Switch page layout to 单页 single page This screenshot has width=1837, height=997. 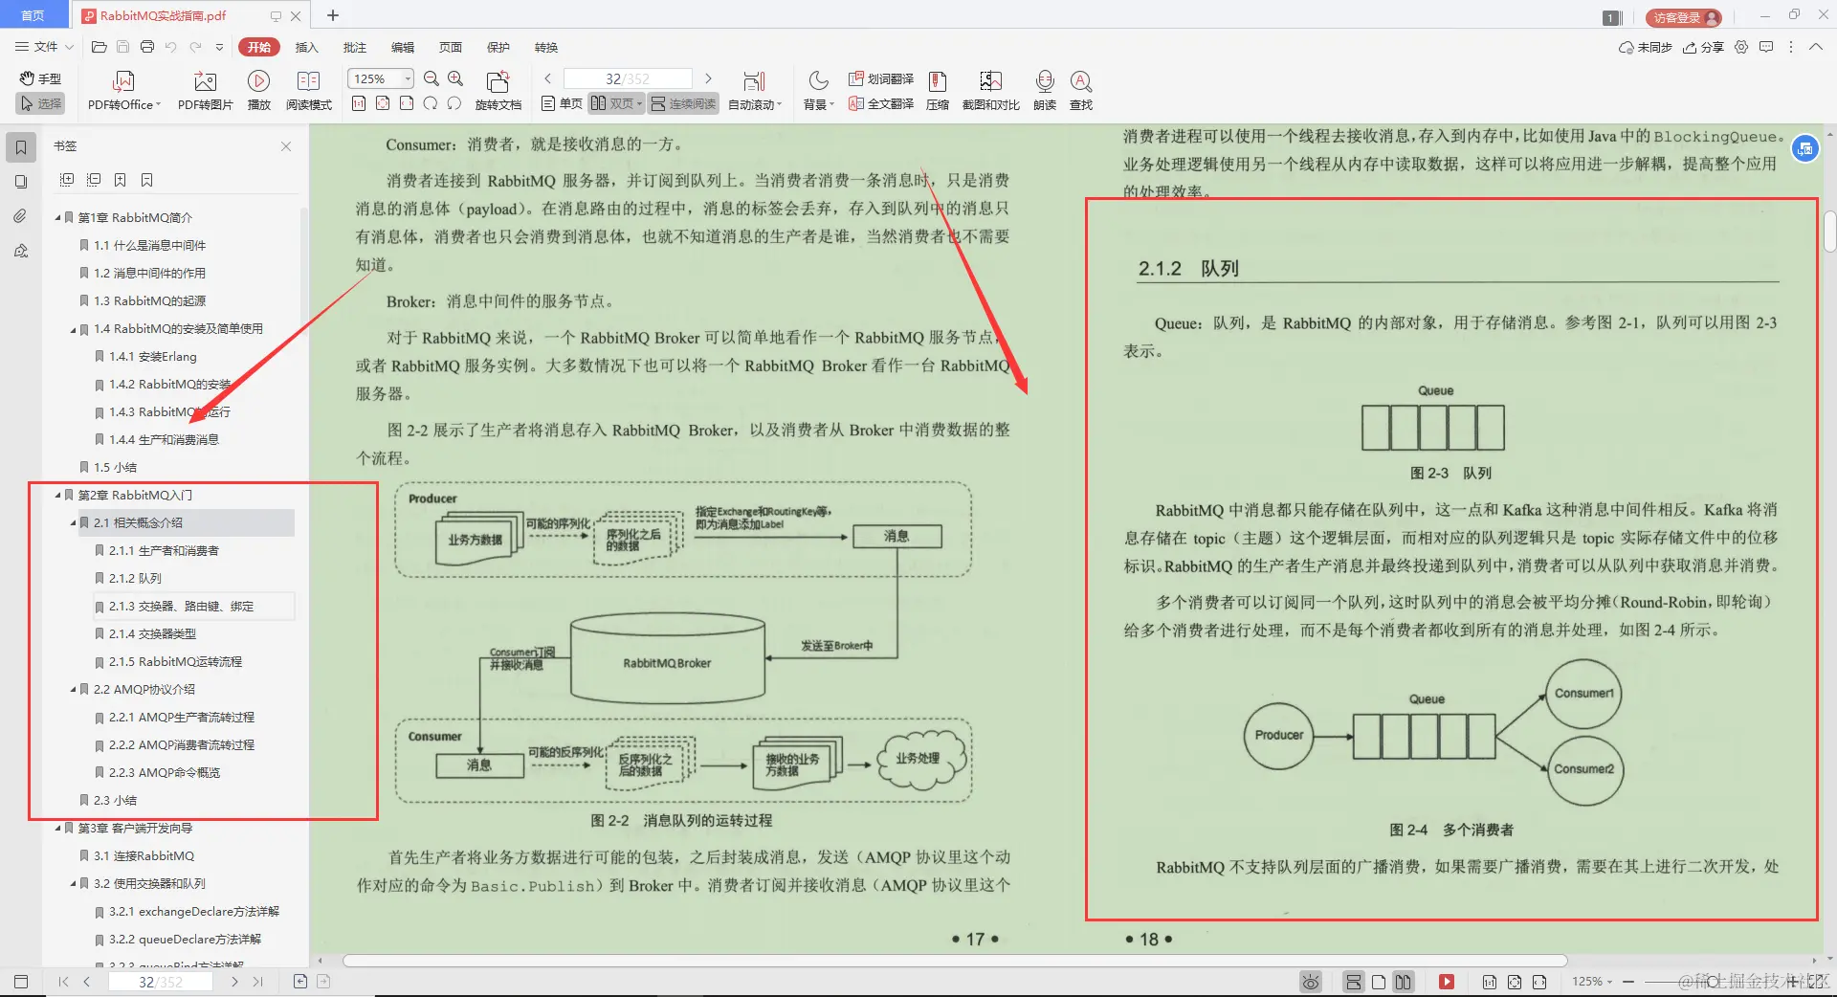[560, 103]
